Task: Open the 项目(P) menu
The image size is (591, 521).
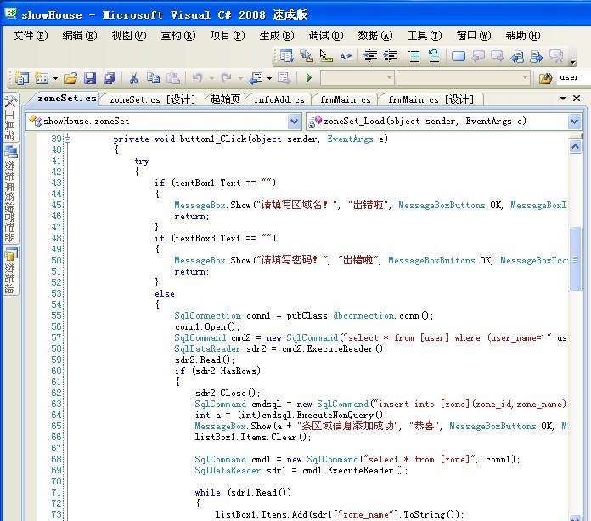Action: click(228, 36)
